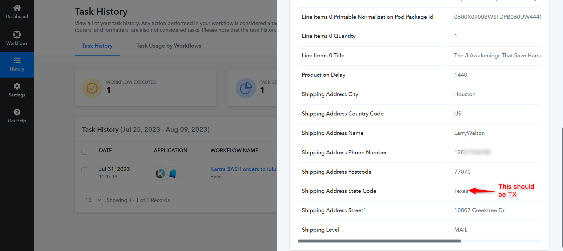Switch to the Task History tab
The width and height of the screenshot is (563, 251).
tap(97, 46)
